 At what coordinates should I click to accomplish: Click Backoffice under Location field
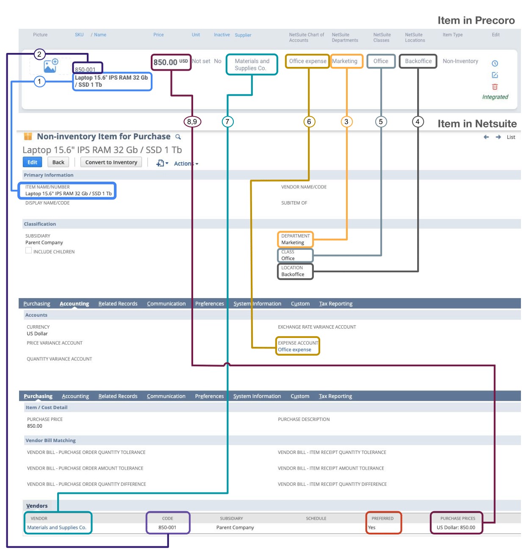(293, 274)
